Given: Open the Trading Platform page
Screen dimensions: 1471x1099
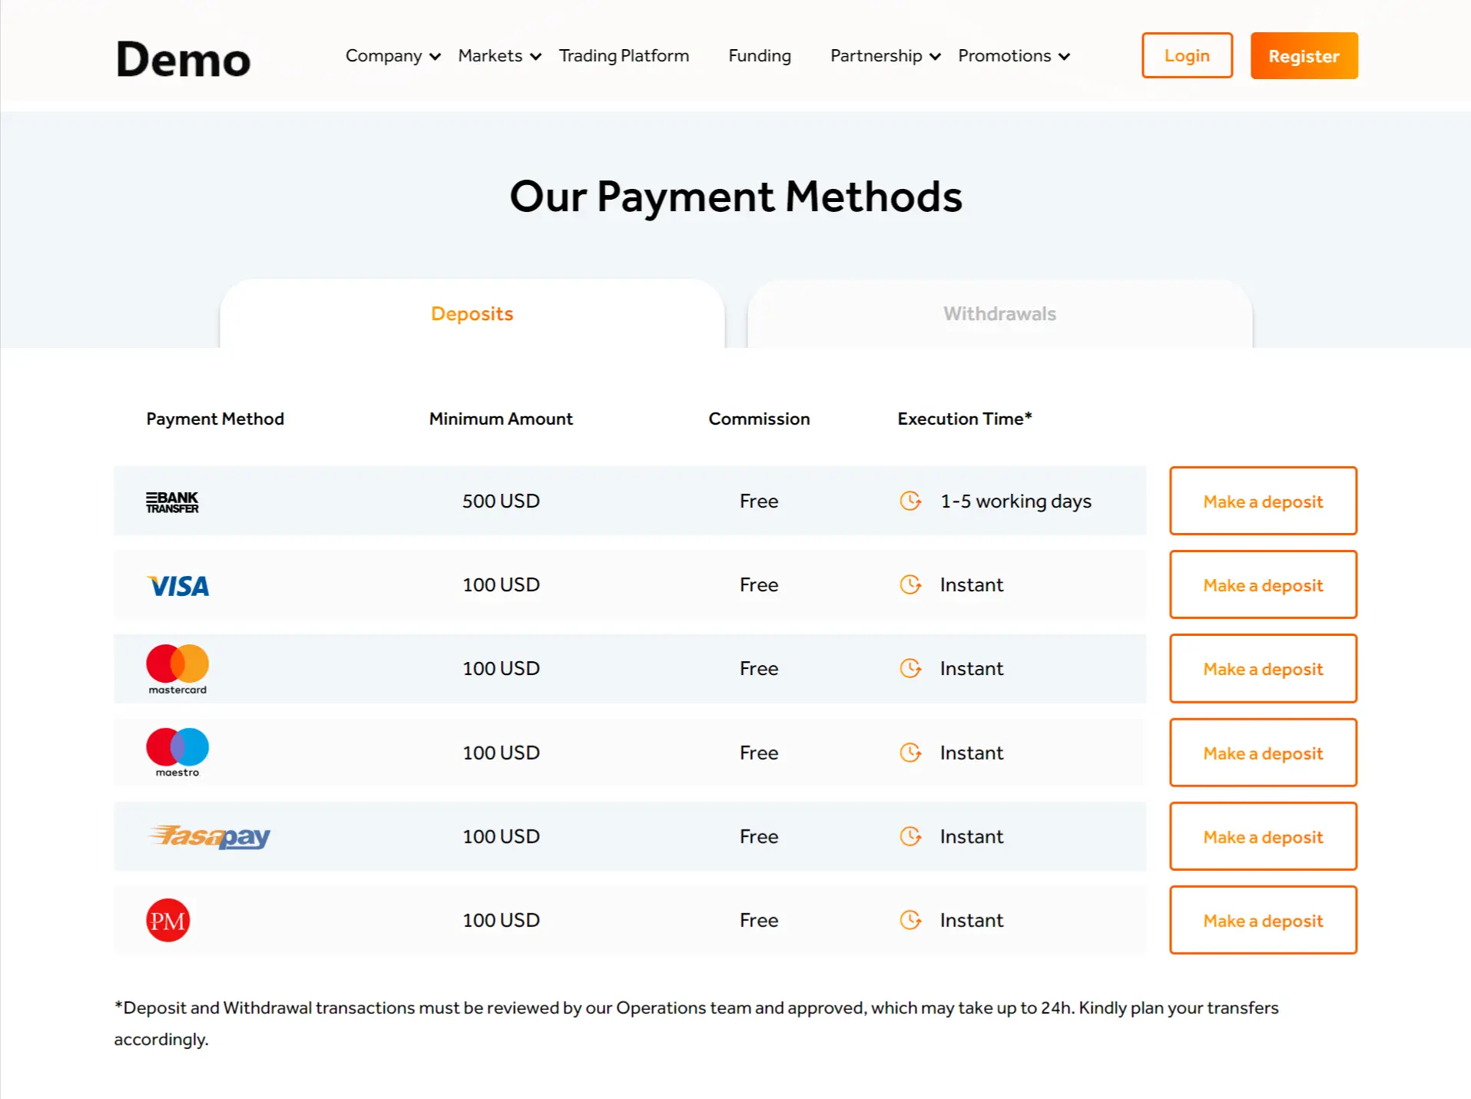Looking at the screenshot, I should click(624, 56).
